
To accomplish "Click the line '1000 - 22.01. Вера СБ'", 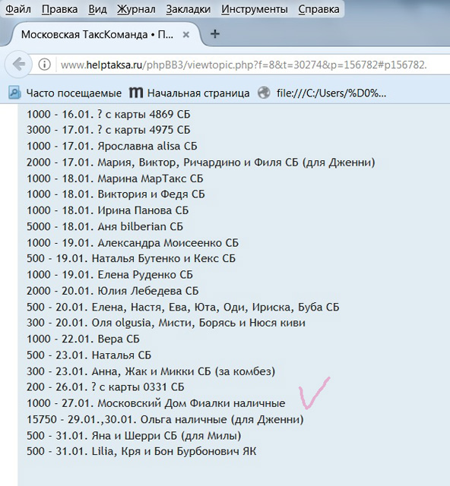I will click(x=83, y=339).
